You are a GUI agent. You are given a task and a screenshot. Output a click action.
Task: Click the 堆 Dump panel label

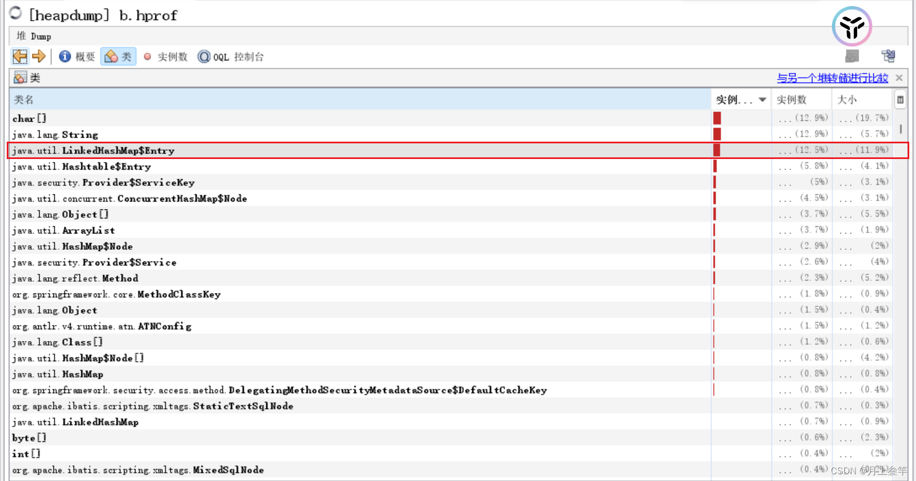34,36
